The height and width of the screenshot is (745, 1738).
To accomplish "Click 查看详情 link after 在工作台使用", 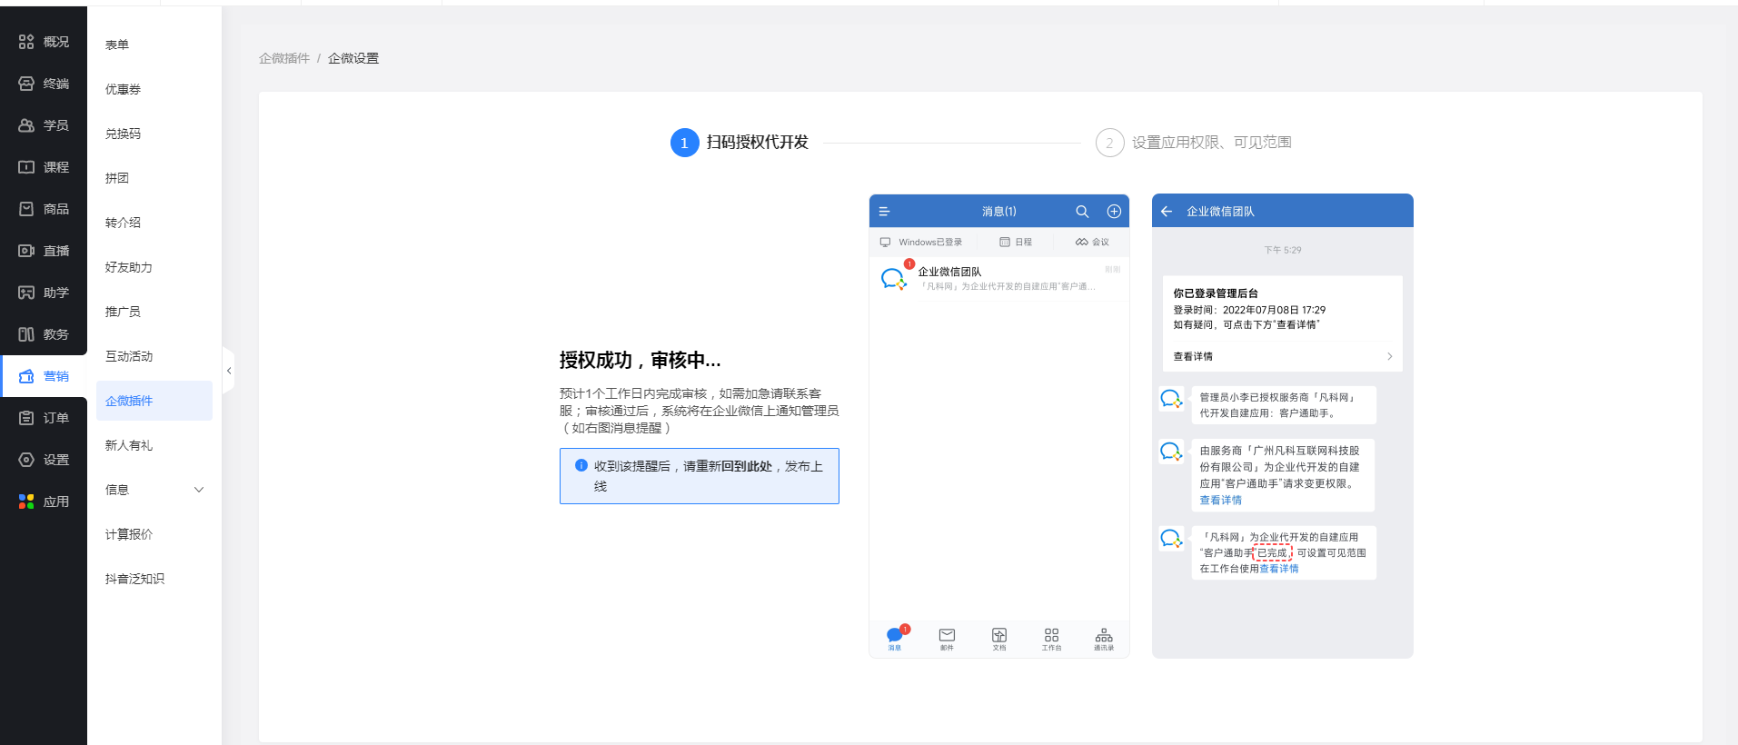I will coord(1279,569).
